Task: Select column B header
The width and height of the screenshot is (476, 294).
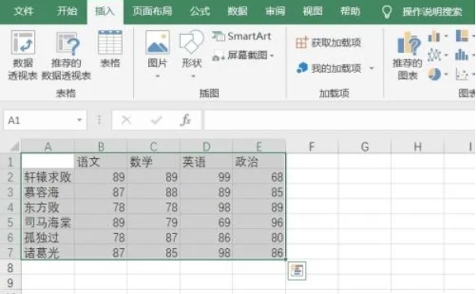Action: 101,147
